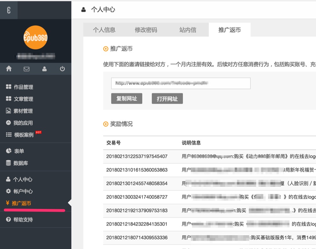
Task: Click the Epub360 orange logo
Action: 36,38
